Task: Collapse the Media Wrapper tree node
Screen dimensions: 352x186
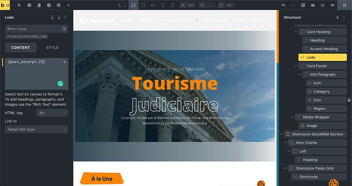Action: pyautogui.click(x=292, y=117)
